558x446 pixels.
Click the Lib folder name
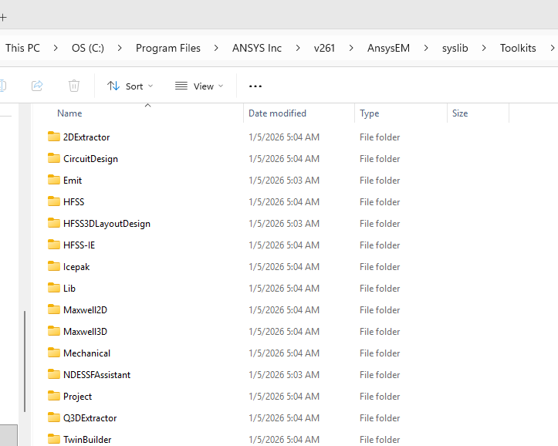click(x=69, y=289)
